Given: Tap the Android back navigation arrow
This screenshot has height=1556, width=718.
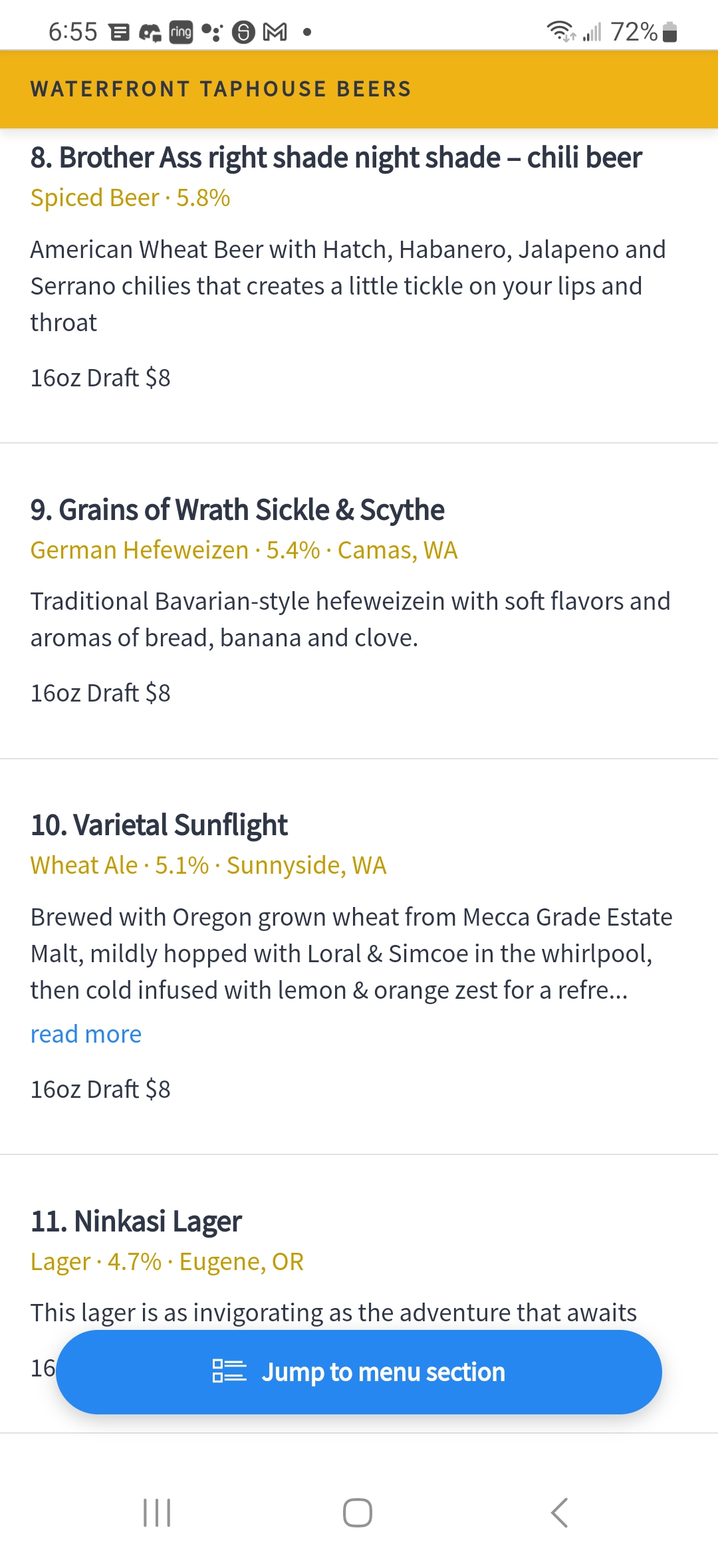Looking at the screenshot, I should (x=560, y=1513).
